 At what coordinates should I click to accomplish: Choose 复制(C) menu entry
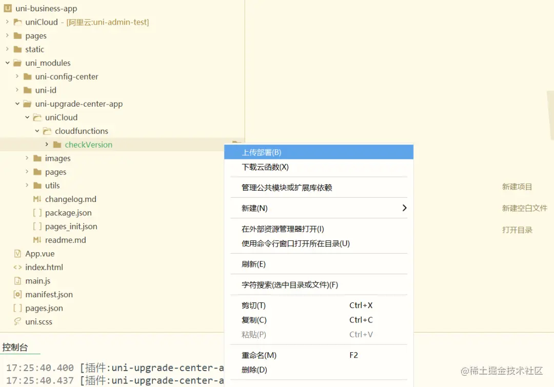click(x=319, y=320)
